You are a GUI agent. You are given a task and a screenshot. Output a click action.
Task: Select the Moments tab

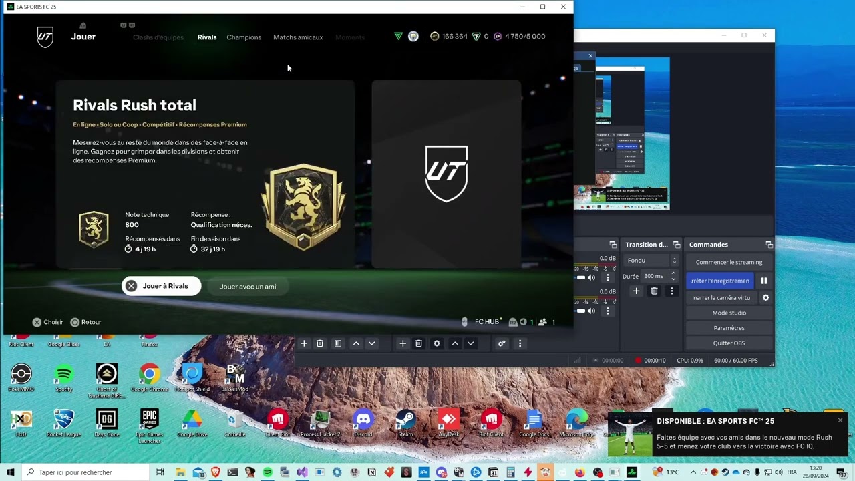350,37
